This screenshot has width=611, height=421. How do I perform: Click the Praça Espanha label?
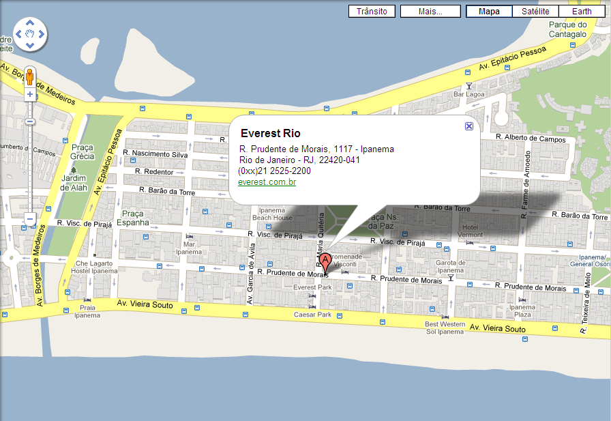coord(133,218)
